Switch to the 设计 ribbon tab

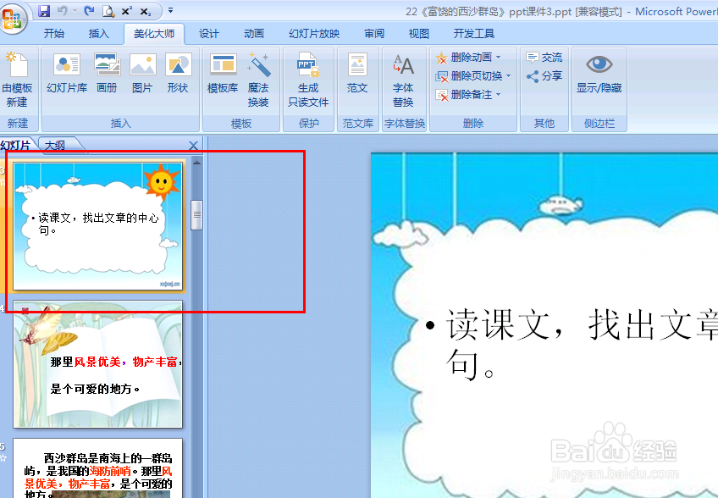(208, 32)
